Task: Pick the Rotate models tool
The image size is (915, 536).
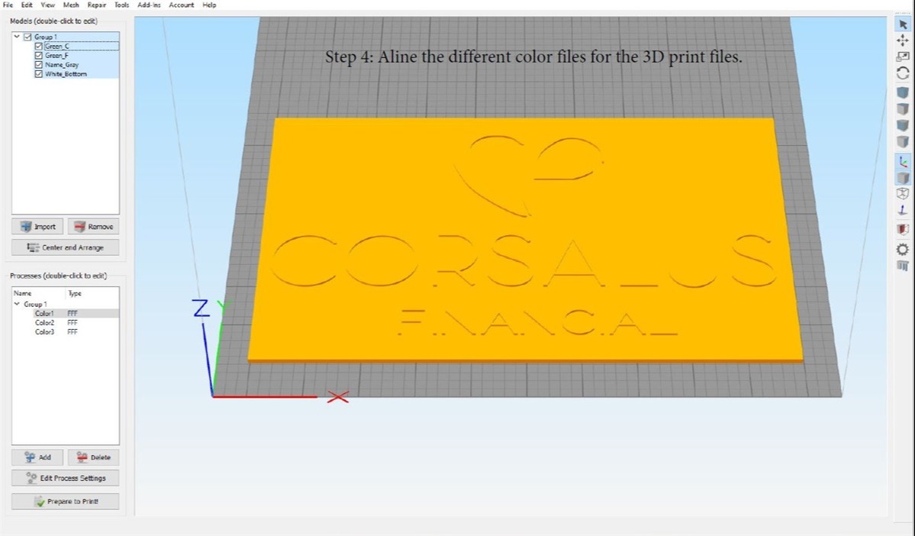Action: pyautogui.click(x=904, y=73)
